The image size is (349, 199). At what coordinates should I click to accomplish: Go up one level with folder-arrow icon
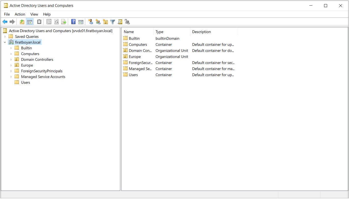click(22, 22)
